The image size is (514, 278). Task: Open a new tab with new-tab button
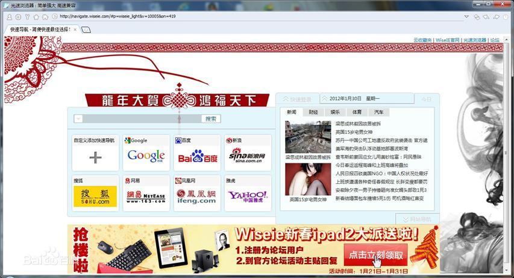tap(86, 30)
